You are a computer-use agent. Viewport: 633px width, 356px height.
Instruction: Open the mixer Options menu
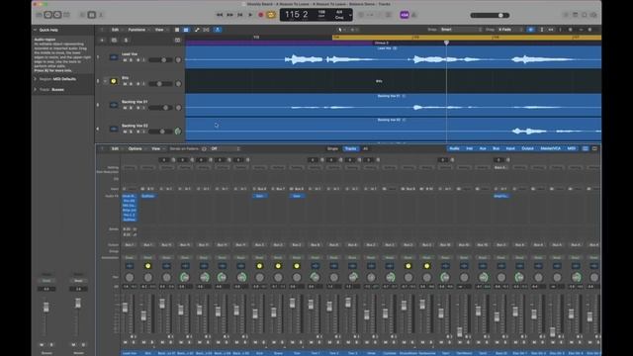click(x=136, y=149)
